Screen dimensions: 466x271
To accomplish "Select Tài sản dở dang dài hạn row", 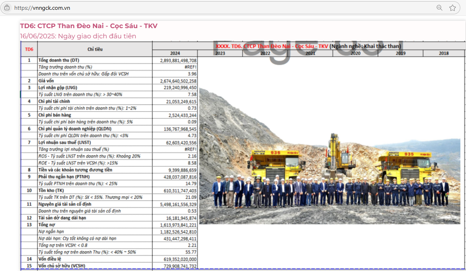I will [x=62, y=218].
